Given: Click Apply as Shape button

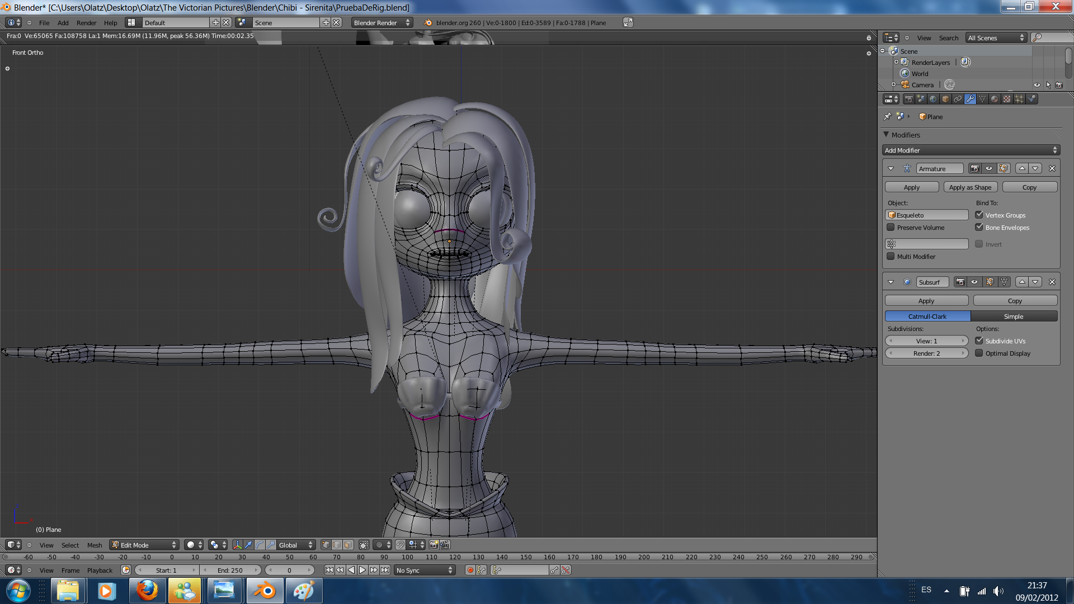Looking at the screenshot, I should click(x=970, y=187).
